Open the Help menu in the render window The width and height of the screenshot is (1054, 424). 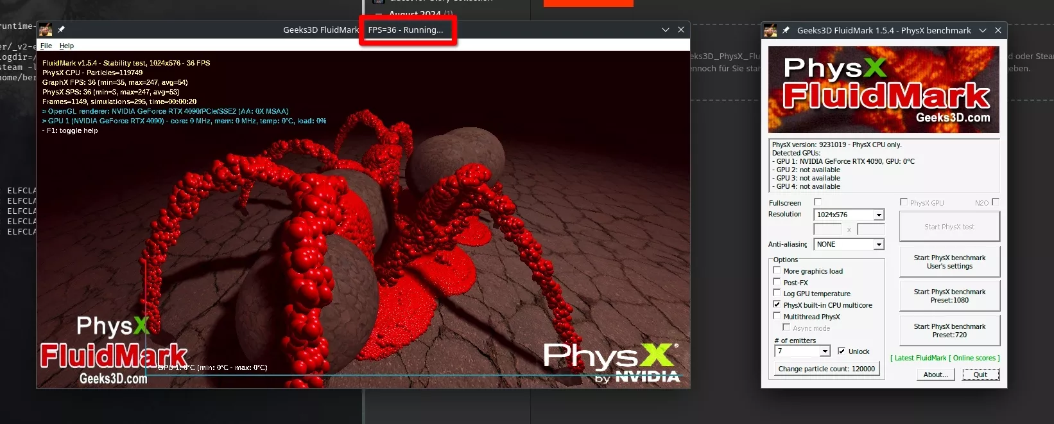[x=67, y=46]
